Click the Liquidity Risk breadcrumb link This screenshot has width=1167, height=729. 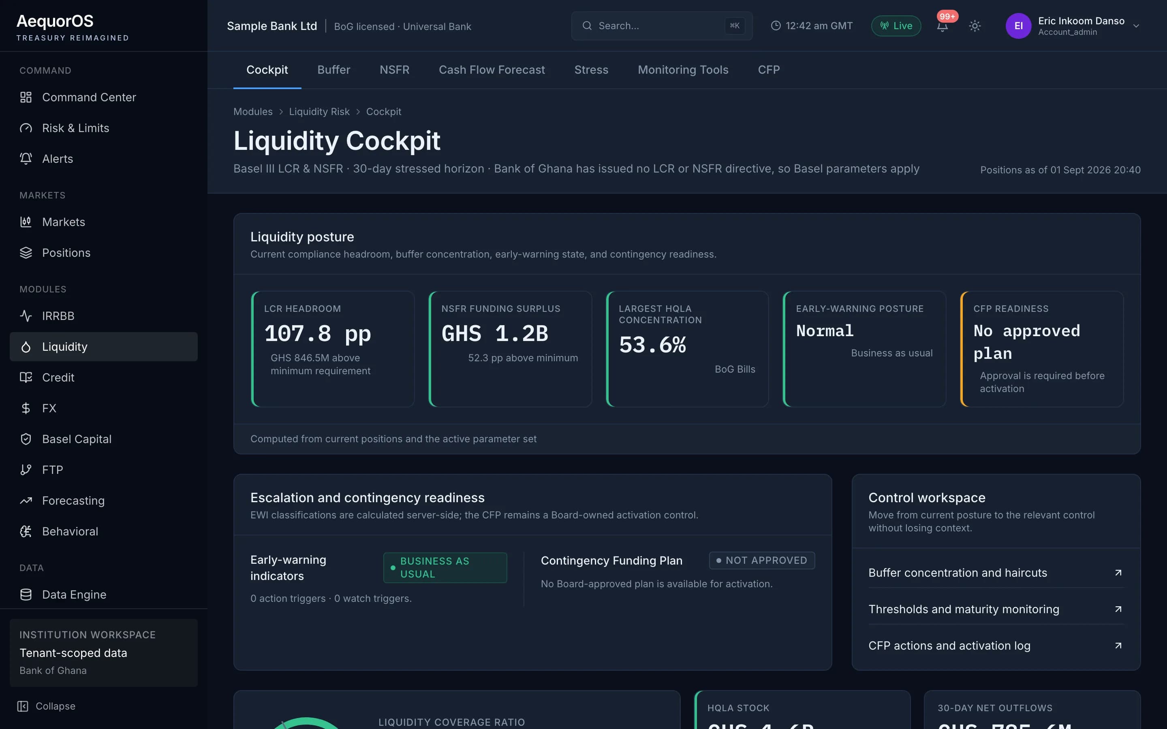tap(319, 111)
